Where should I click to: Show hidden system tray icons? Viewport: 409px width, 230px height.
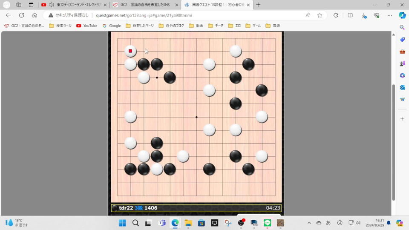tap(309, 223)
